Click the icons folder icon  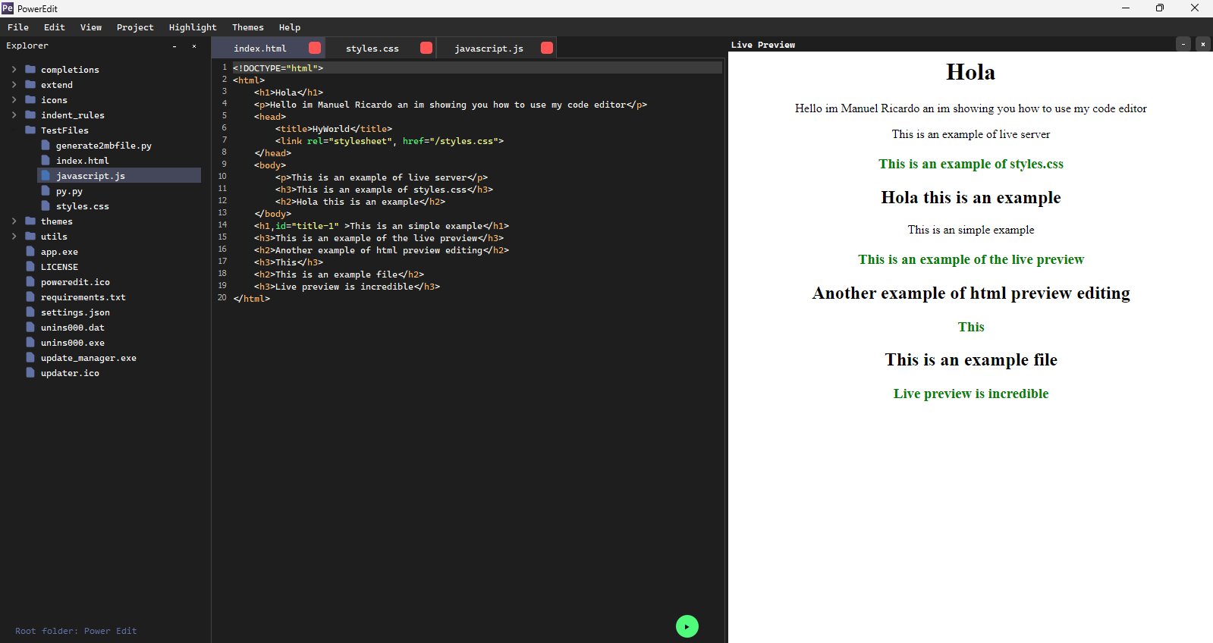pos(30,99)
